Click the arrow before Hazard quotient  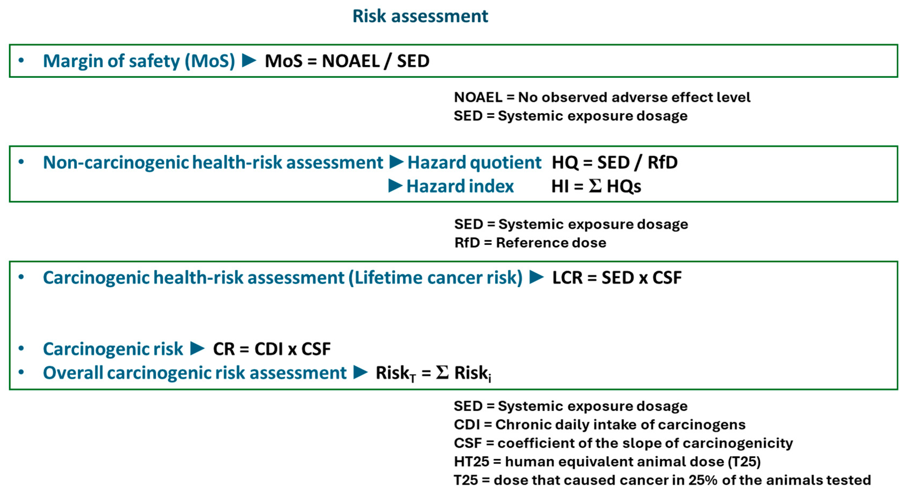pos(396,162)
